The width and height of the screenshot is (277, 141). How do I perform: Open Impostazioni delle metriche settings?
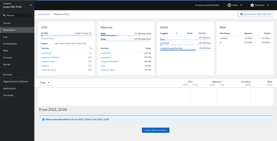coord(255,14)
